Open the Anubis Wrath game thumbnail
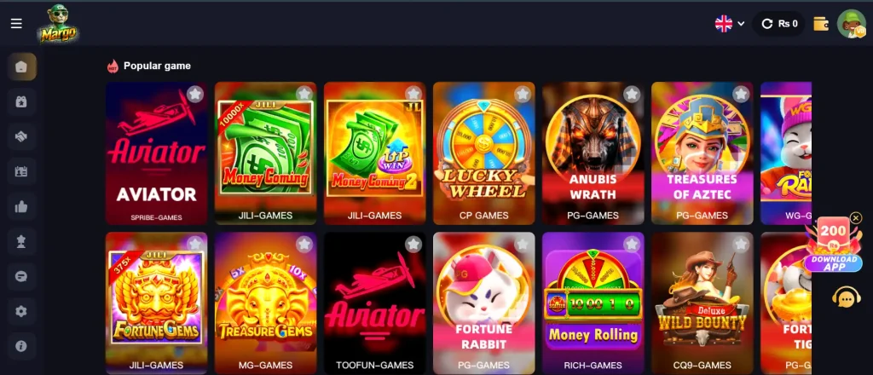This screenshot has height=375, width=873. pyautogui.click(x=593, y=153)
